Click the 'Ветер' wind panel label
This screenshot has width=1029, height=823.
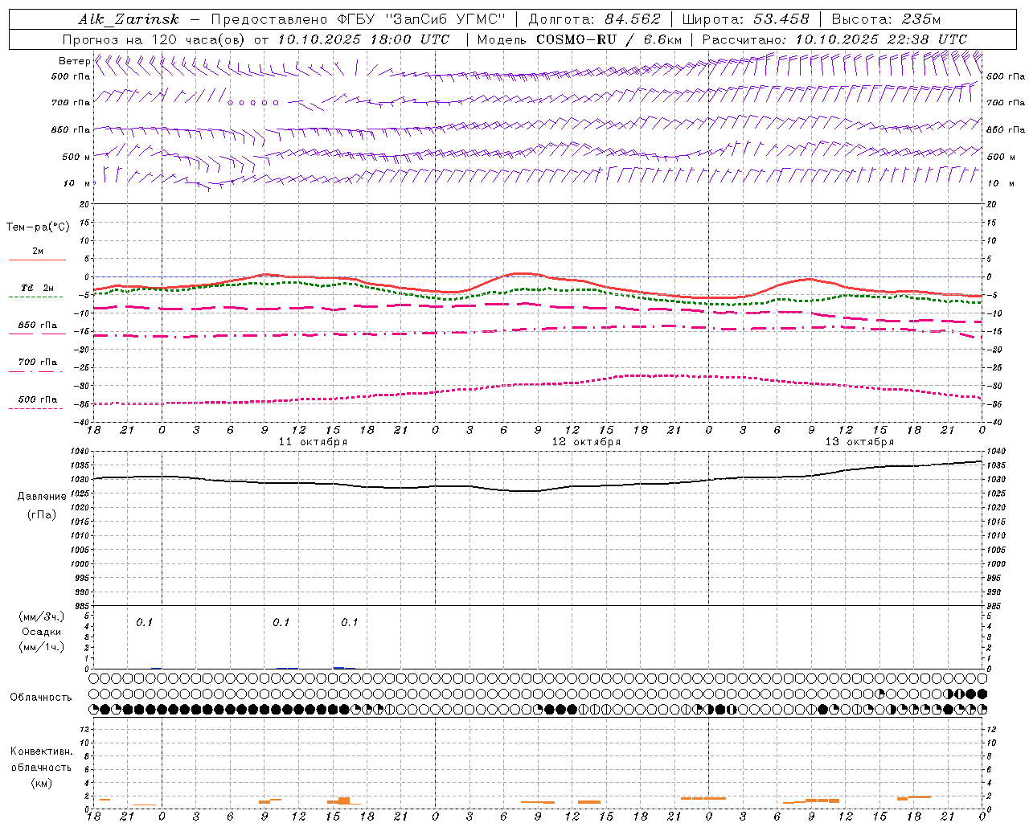click(74, 61)
